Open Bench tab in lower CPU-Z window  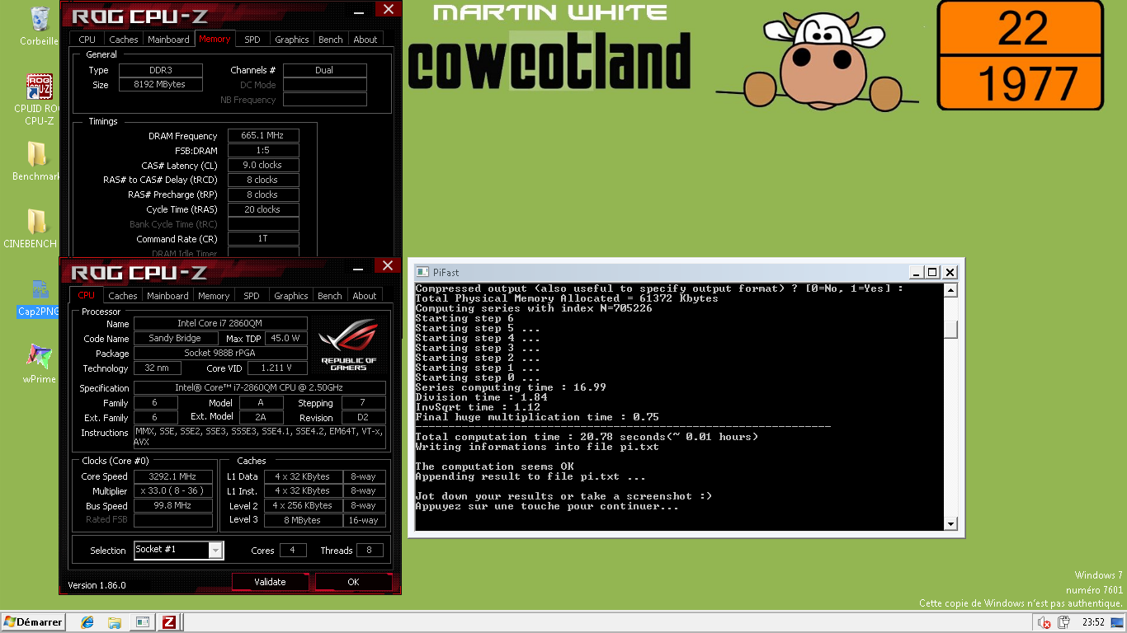tap(330, 295)
